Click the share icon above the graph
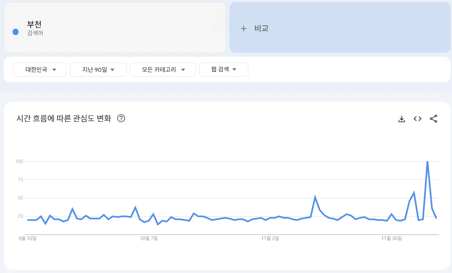 point(433,119)
